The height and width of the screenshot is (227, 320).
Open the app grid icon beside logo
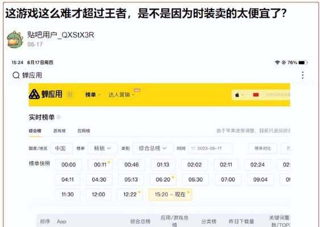pyautogui.click(x=70, y=94)
